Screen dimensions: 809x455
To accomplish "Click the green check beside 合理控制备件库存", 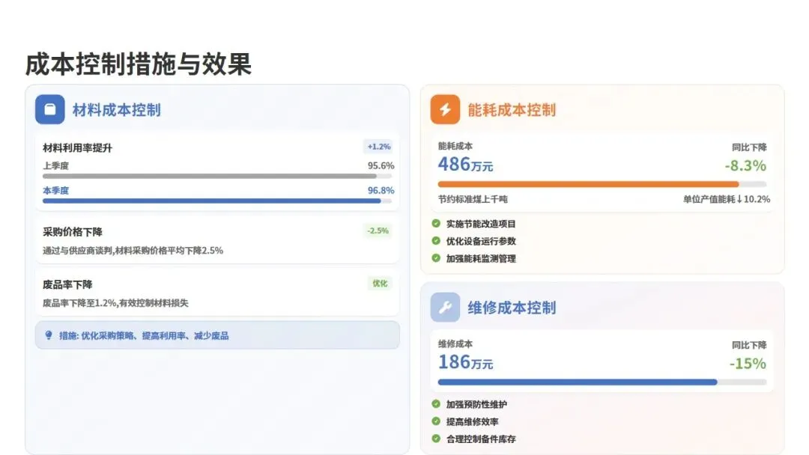I will pyautogui.click(x=436, y=439).
